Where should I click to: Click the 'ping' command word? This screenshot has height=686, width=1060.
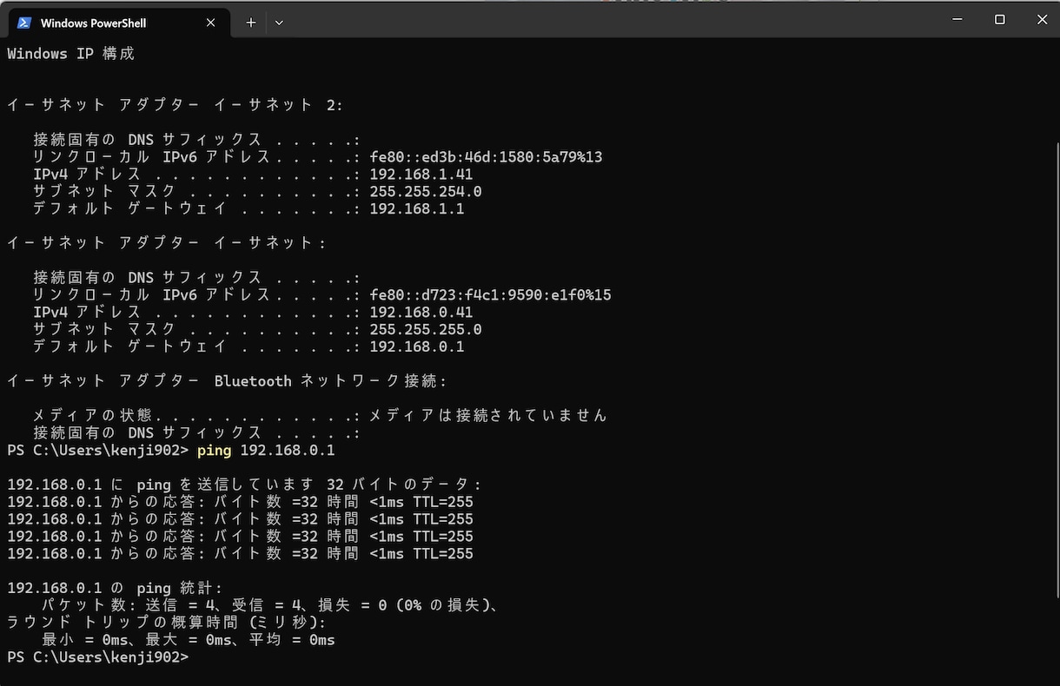pyautogui.click(x=215, y=451)
